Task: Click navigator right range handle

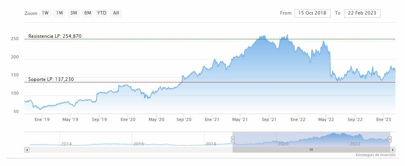Action: tap(390, 139)
